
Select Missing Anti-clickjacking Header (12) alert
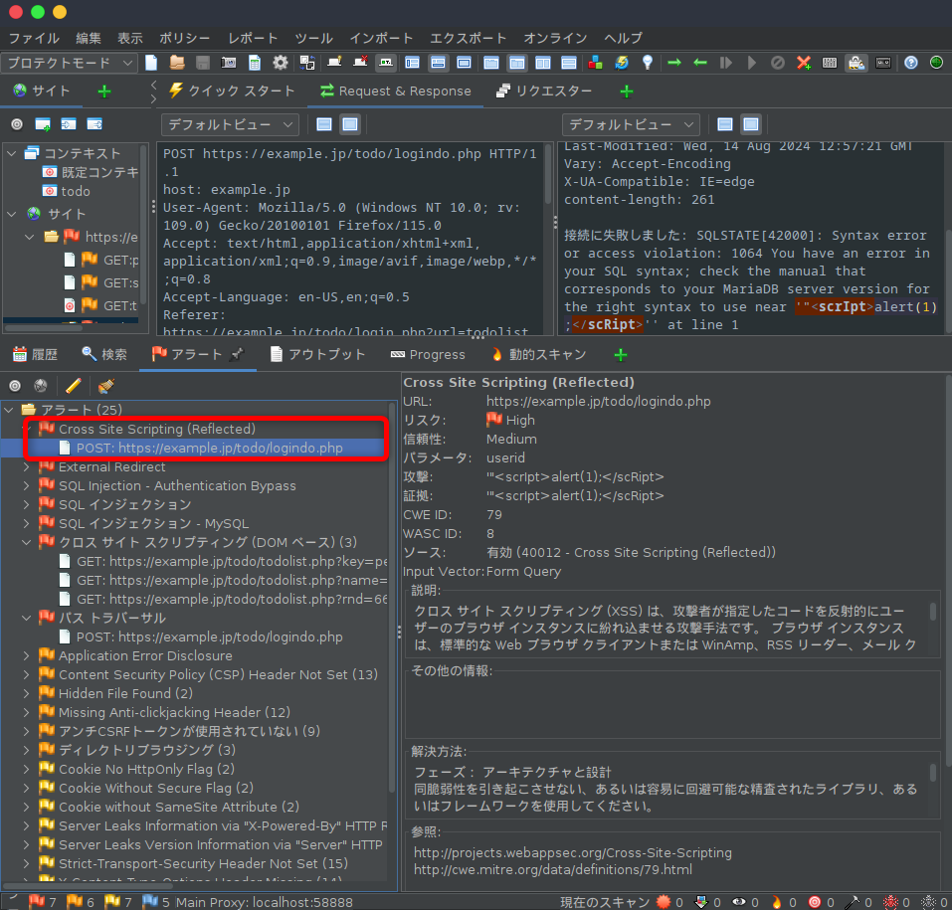174,712
